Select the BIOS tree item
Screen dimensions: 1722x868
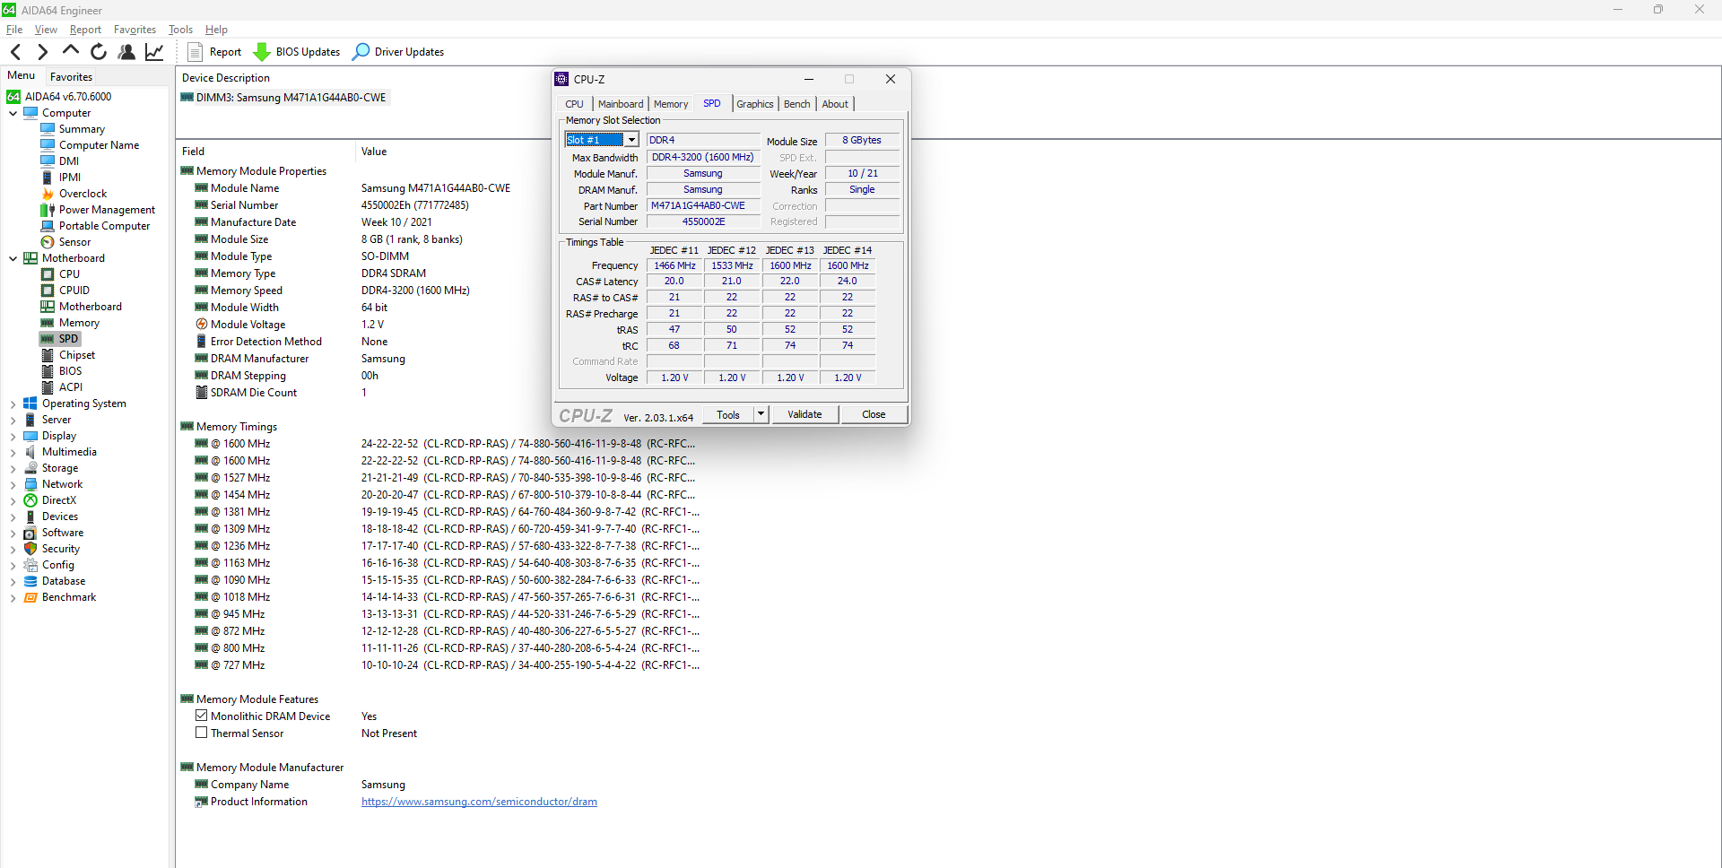[x=61, y=371]
